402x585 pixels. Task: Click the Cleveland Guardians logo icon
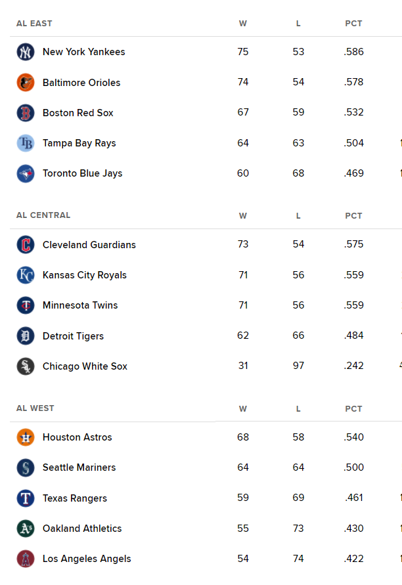[26, 245]
